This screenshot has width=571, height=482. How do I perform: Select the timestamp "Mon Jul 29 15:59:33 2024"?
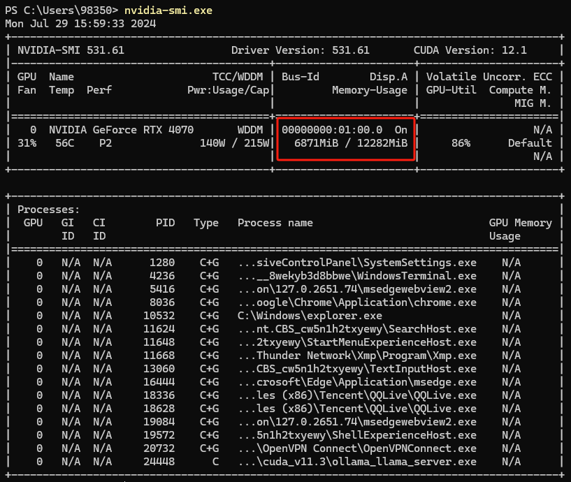tap(80, 24)
